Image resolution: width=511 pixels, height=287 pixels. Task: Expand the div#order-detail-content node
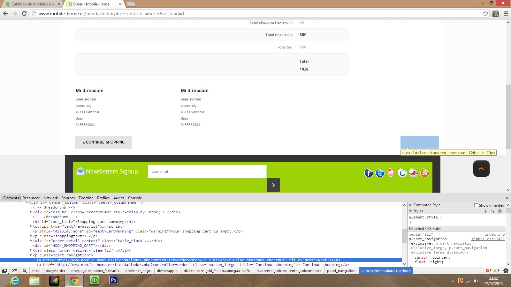(x=31, y=241)
